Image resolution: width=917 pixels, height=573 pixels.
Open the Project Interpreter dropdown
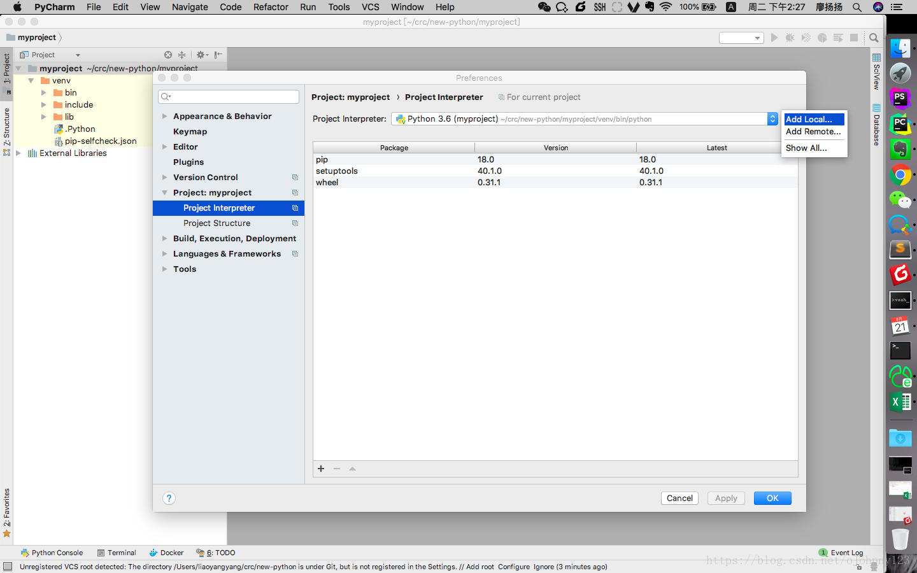click(585, 119)
